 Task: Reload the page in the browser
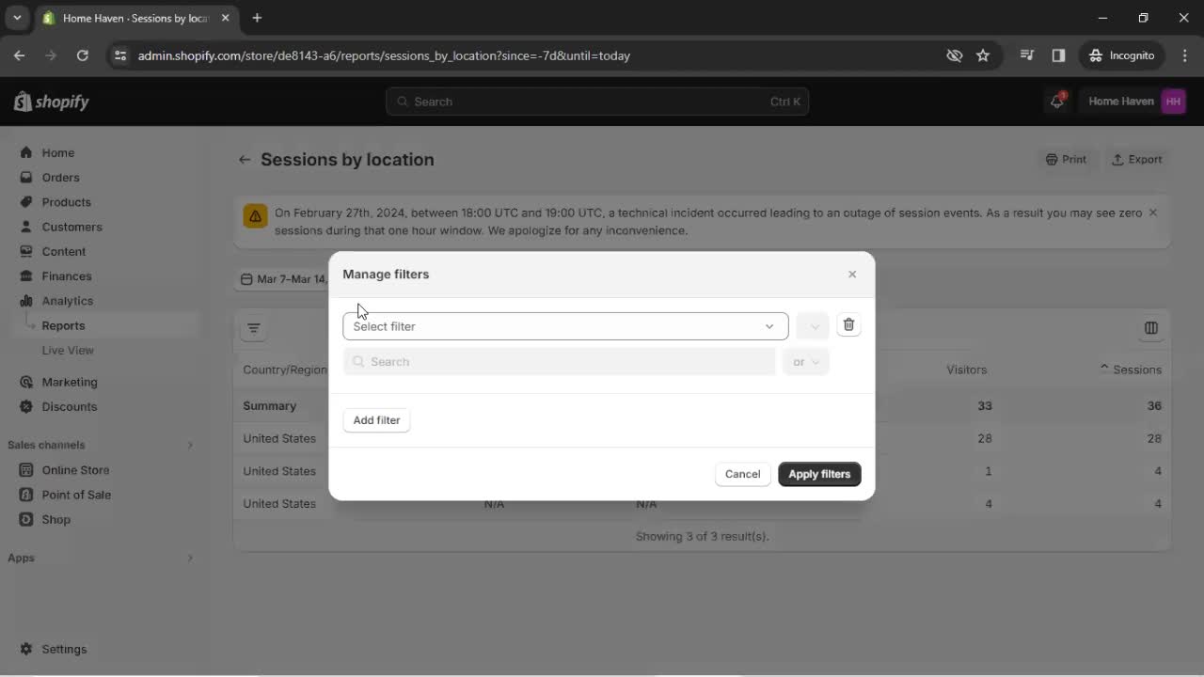click(83, 55)
